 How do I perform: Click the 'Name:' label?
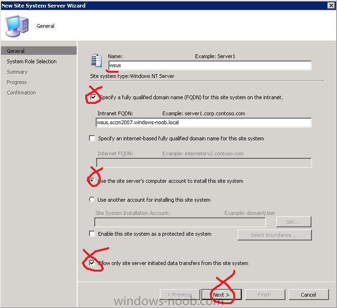pyautogui.click(x=115, y=56)
